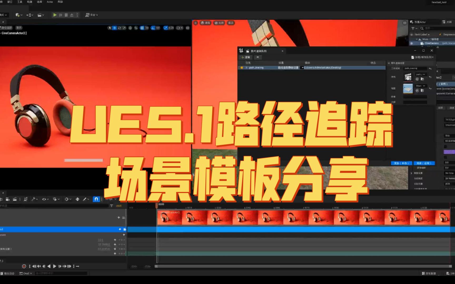Open the 选择 menu

click(39, 2)
